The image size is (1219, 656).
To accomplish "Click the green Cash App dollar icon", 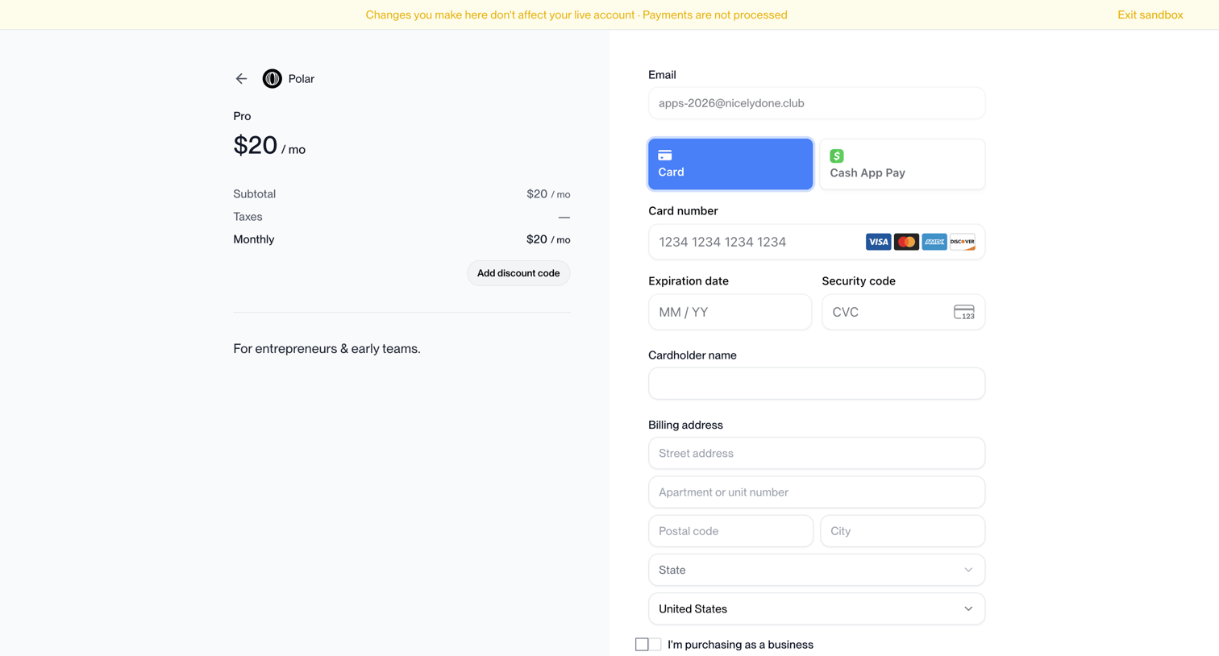I will (x=837, y=156).
